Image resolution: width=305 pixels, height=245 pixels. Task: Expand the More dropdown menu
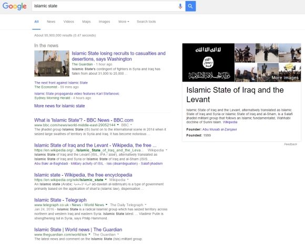coord(124,22)
